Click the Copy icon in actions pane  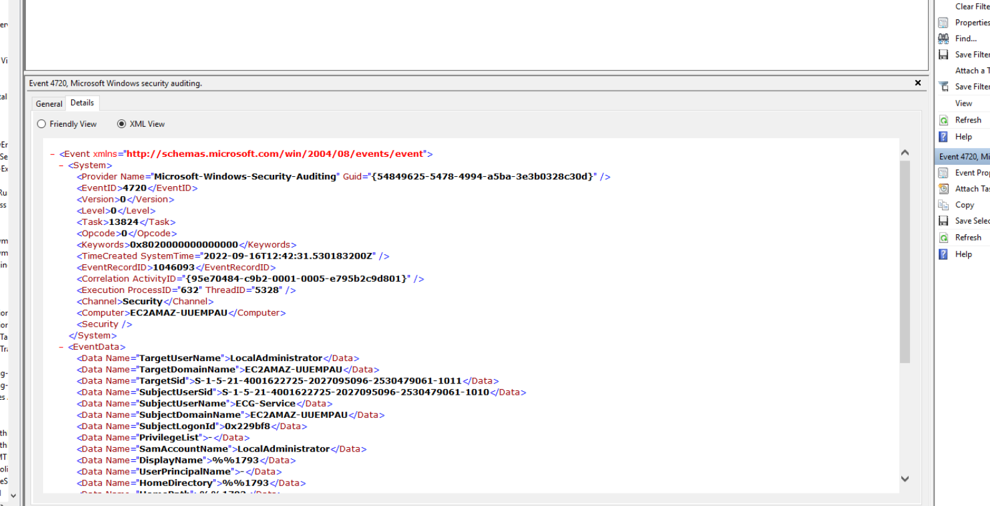click(x=943, y=205)
